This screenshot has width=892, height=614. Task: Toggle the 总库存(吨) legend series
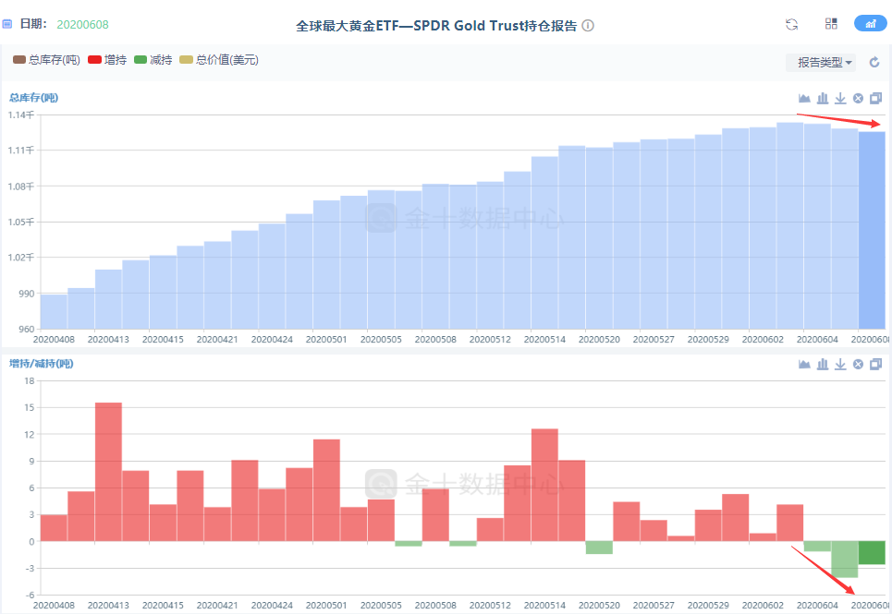[x=46, y=60]
